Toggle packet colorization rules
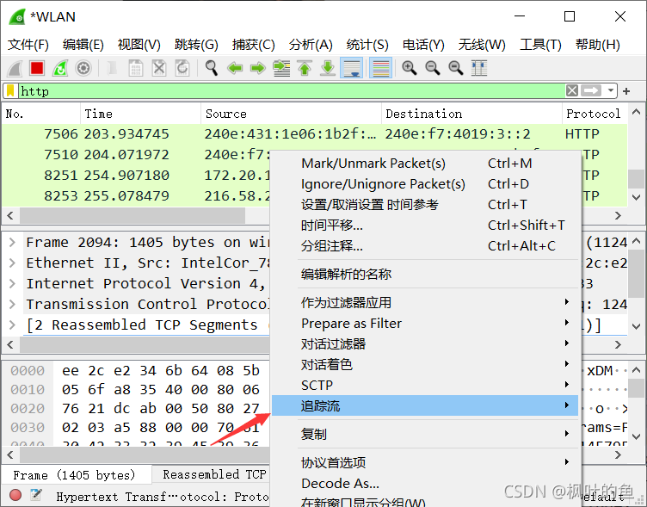Screen dimensions: 647x507 380,68
